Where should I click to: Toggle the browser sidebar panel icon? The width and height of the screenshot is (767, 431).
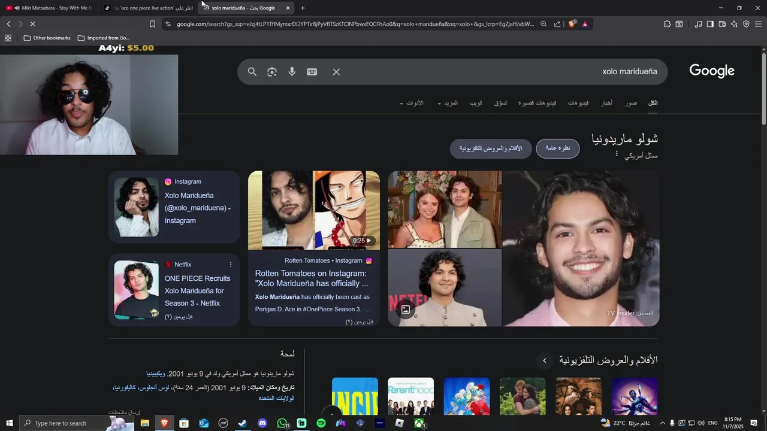(x=710, y=24)
